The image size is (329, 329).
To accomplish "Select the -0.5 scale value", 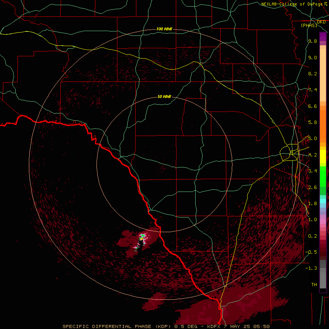I will pos(311,252).
